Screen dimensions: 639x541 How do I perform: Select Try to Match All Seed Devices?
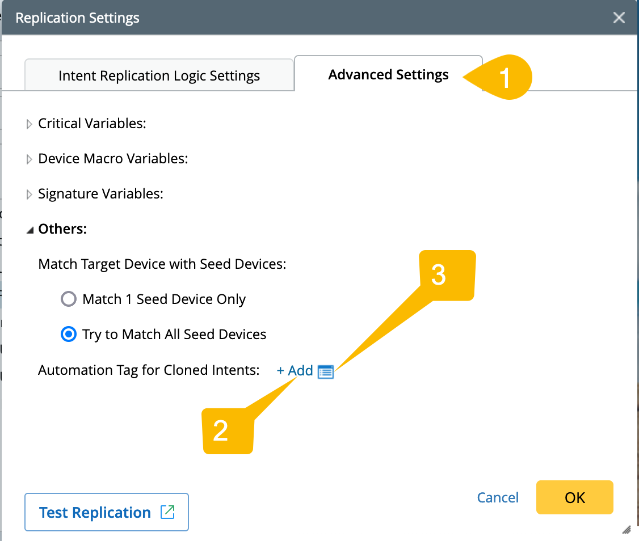click(x=69, y=334)
